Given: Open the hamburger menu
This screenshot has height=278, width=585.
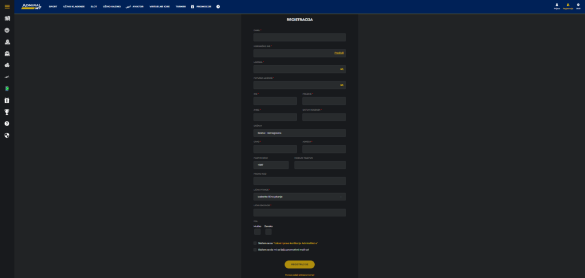Looking at the screenshot, I should point(7,6).
